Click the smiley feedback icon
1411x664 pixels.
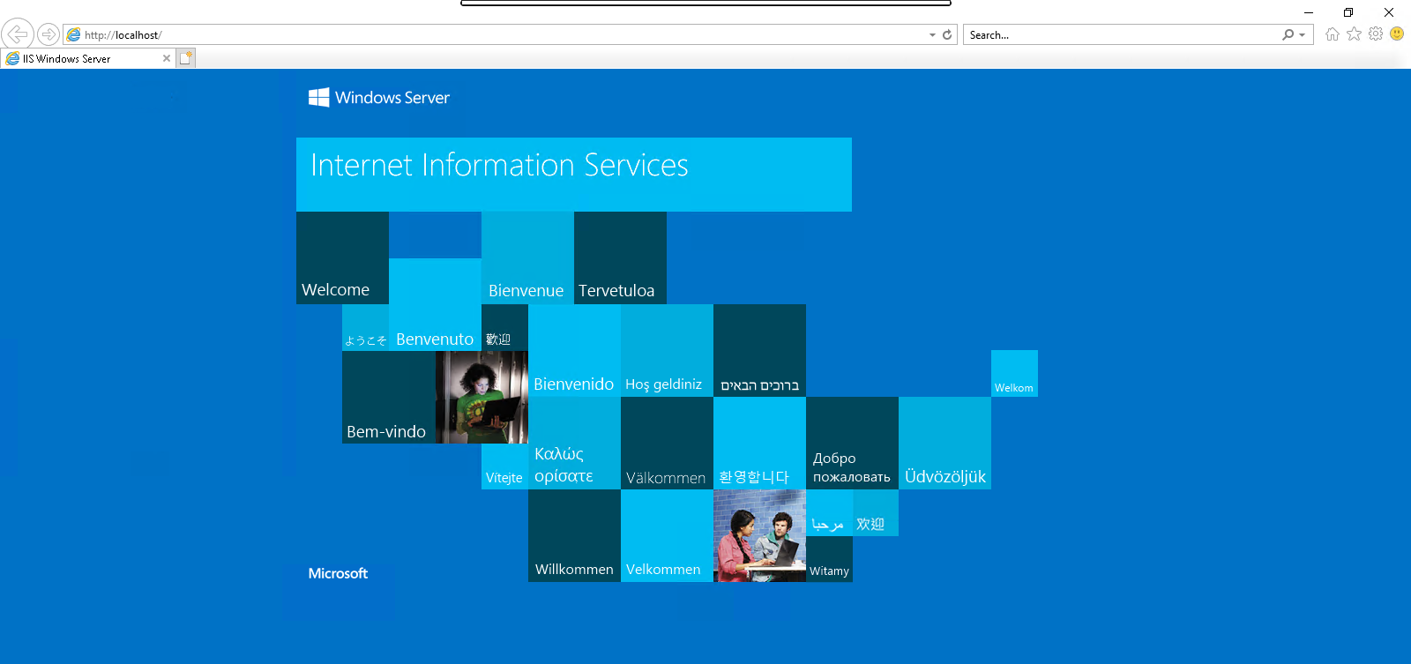click(x=1397, y=34)
